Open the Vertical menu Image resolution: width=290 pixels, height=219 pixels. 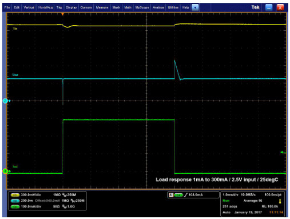(x=29, y=7)
